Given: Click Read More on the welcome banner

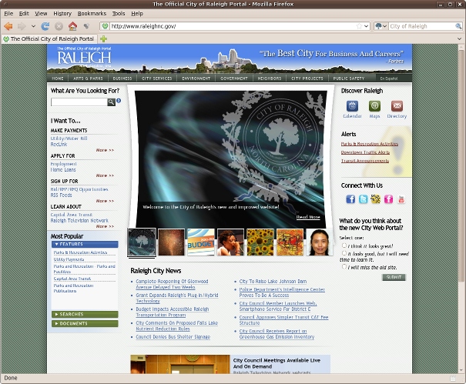Looking at the screenshot, I should point(308,217).
